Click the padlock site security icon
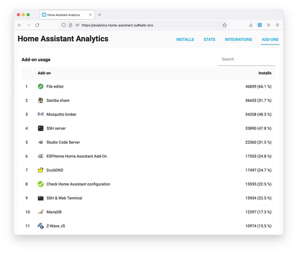This screenshot has height=253, width=297. (70, 25)
